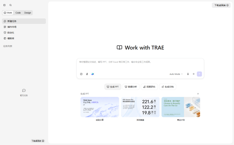Click the 任务列表 section label
234x145 pixels.
point(8,46)
